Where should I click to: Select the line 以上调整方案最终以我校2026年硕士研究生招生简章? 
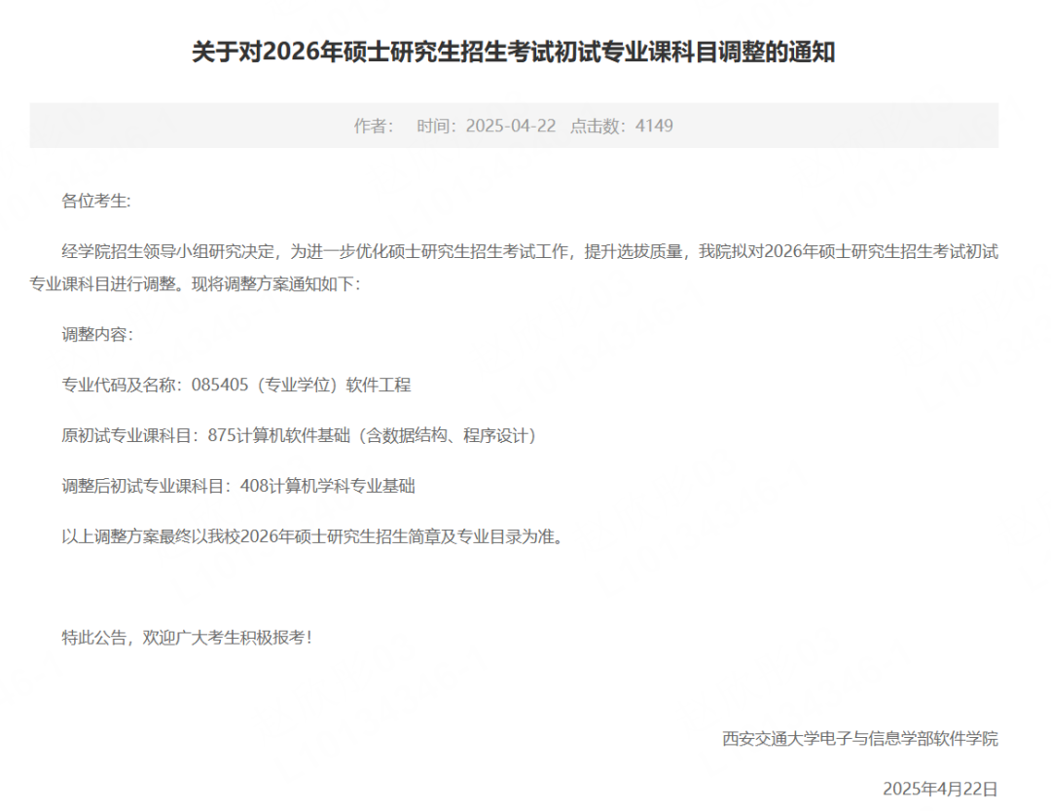pos(313,536)
